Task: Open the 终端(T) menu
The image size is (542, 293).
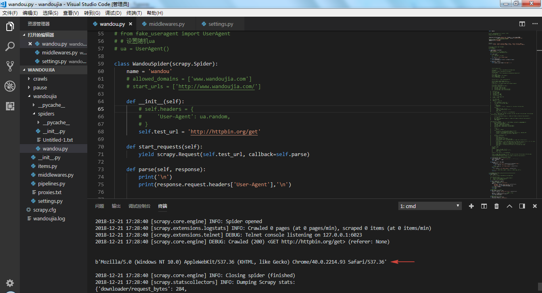Action: (134, 13)
